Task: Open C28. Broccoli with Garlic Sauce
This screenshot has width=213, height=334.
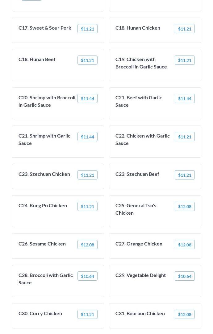Action: 46,279
